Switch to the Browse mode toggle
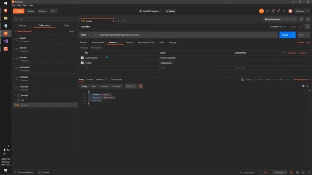This screenshot has height=175, width=312. point(280,173)
